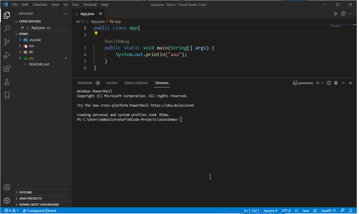Select the App.java editor tab
Screen dimensions: 359x214
click(x=88, y=14)
